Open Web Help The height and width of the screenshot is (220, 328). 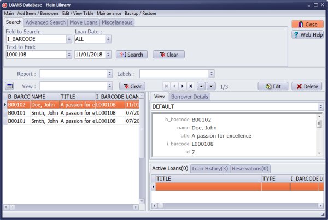pos(307,35)
